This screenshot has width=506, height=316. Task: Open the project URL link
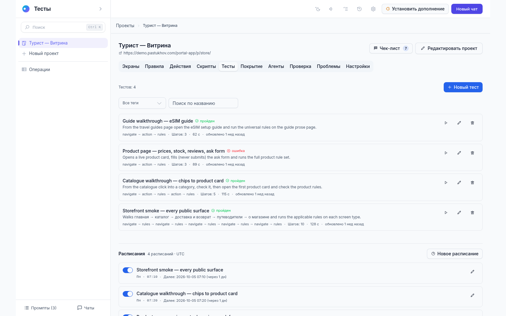click(x=167, y=53)
